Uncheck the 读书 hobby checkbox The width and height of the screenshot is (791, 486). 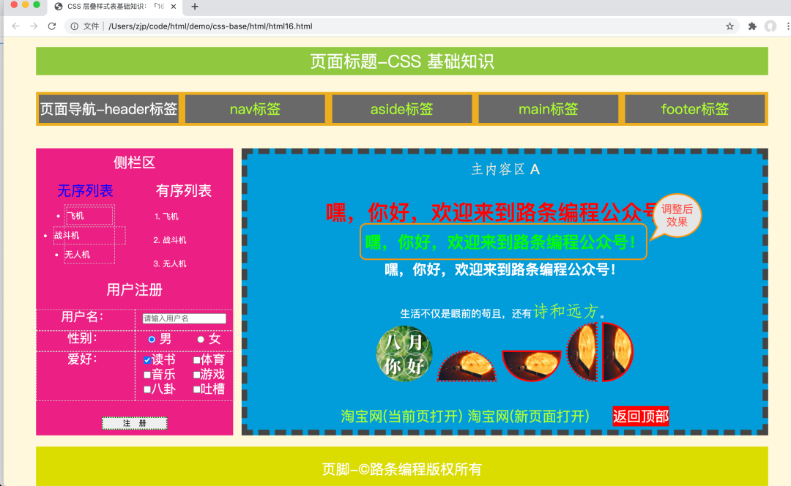(147, 360)
